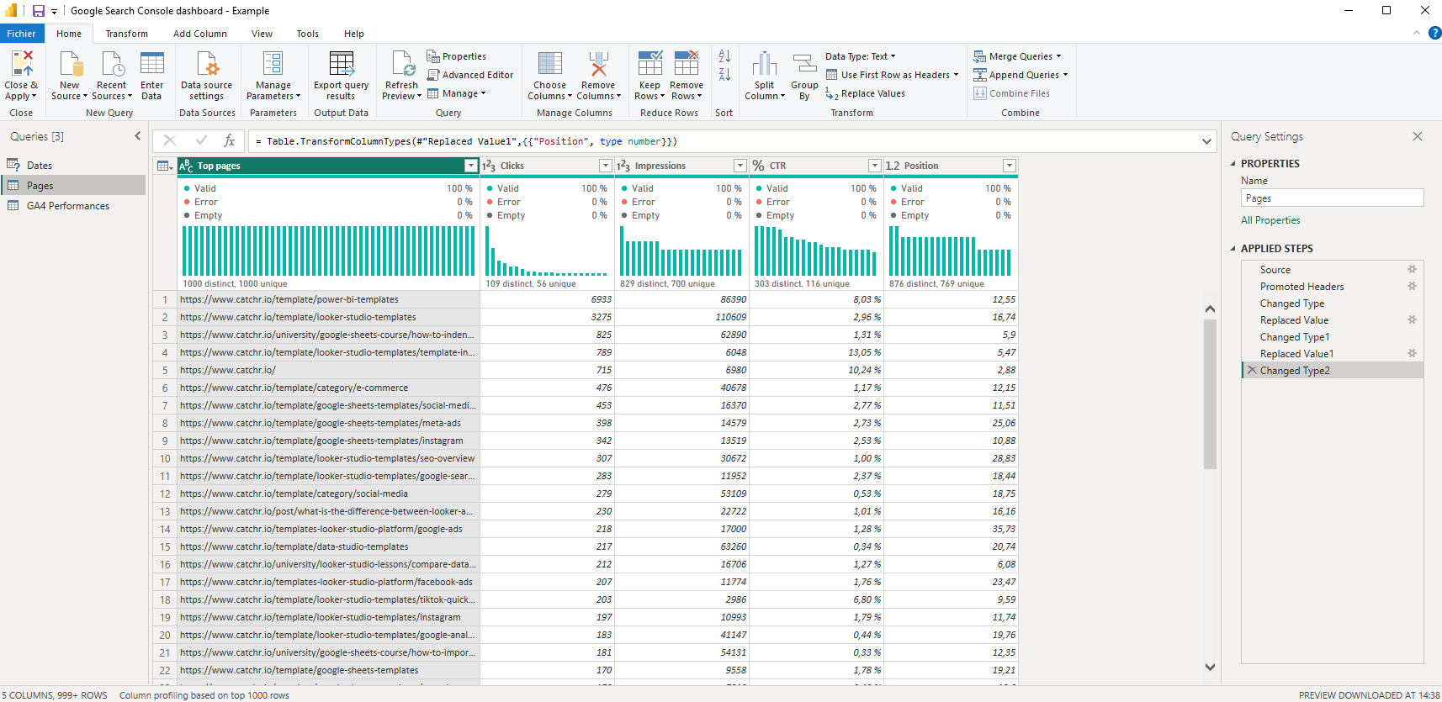The width and height of the screenshot is (1442, 702).
Task: Click the Group By icon
Action: point(805,64)
